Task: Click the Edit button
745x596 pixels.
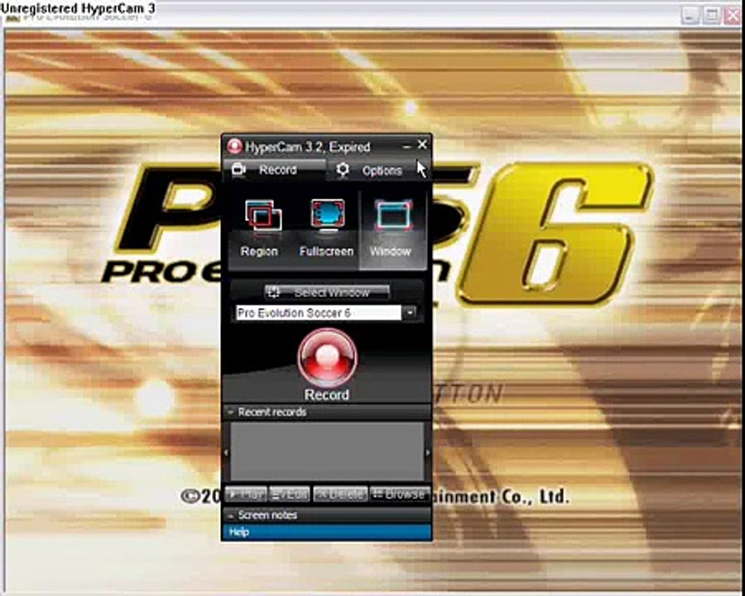Action: coord(290,495)
